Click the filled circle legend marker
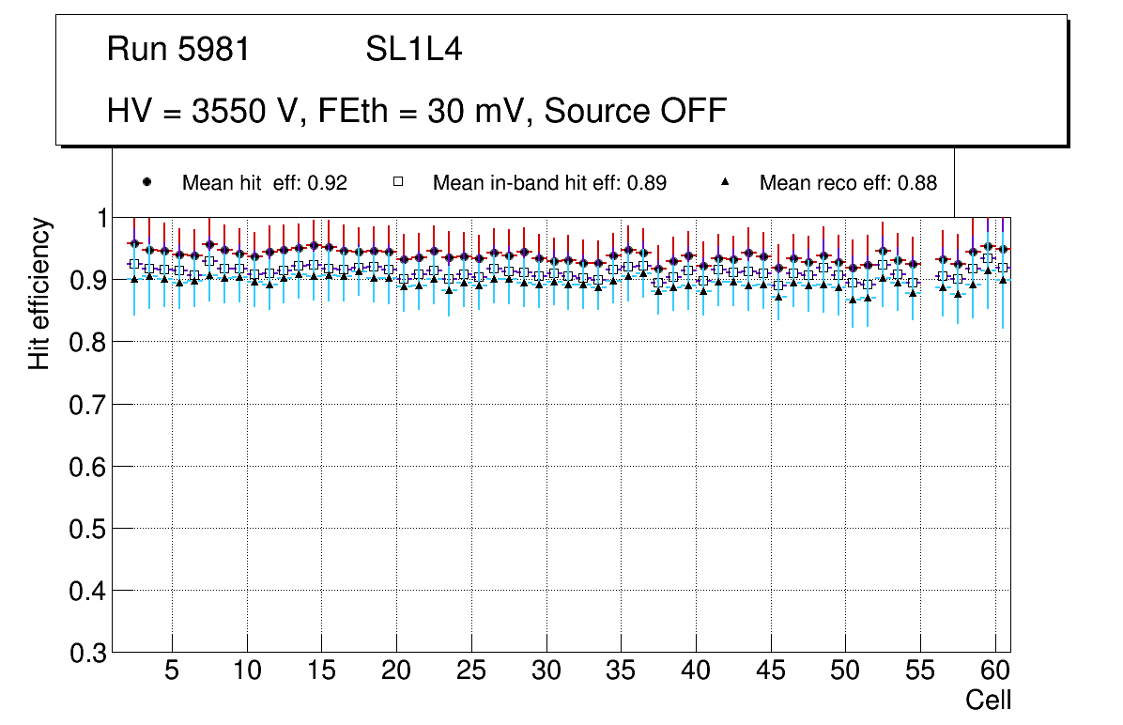1123x725 pixels. 146,182
